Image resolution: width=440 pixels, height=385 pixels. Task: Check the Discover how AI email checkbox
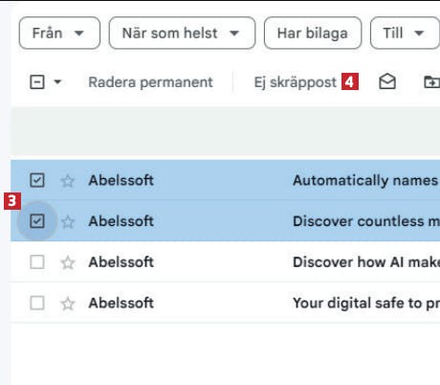click(x=37, y=262)
